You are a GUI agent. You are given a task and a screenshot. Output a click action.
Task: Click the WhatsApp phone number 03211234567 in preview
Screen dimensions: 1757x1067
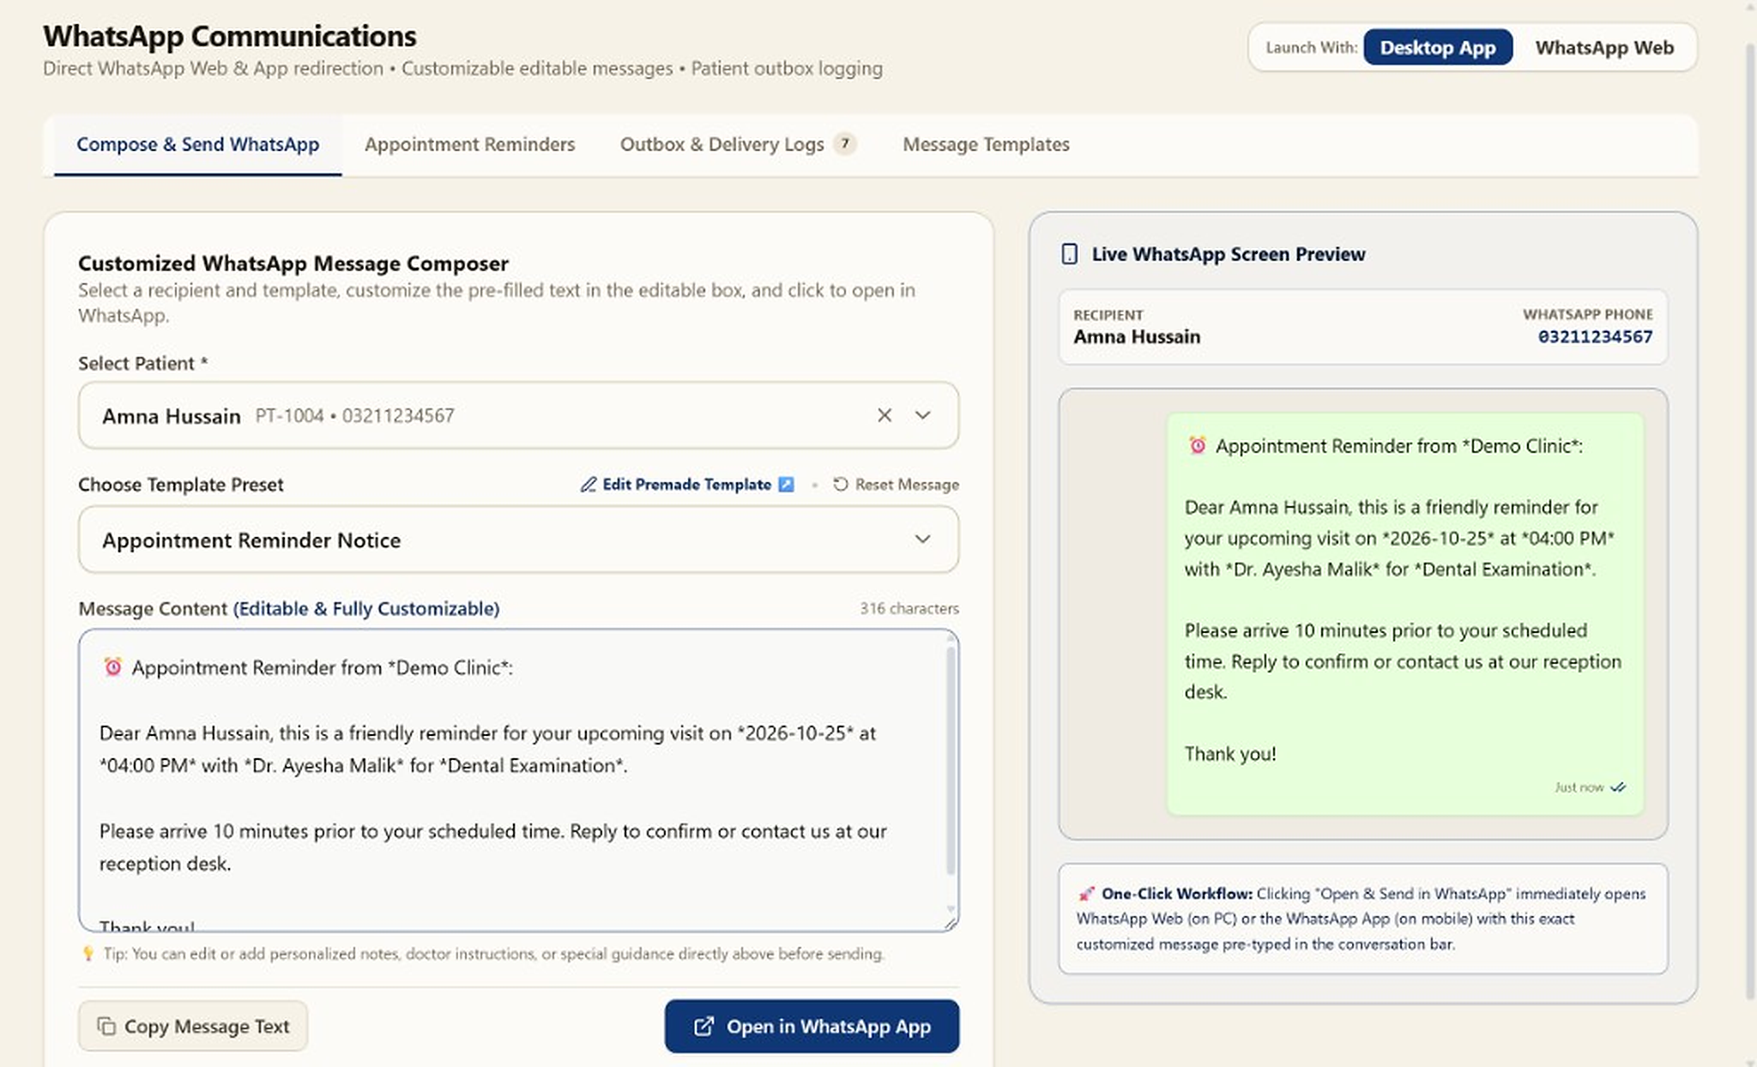[1595, 336]
